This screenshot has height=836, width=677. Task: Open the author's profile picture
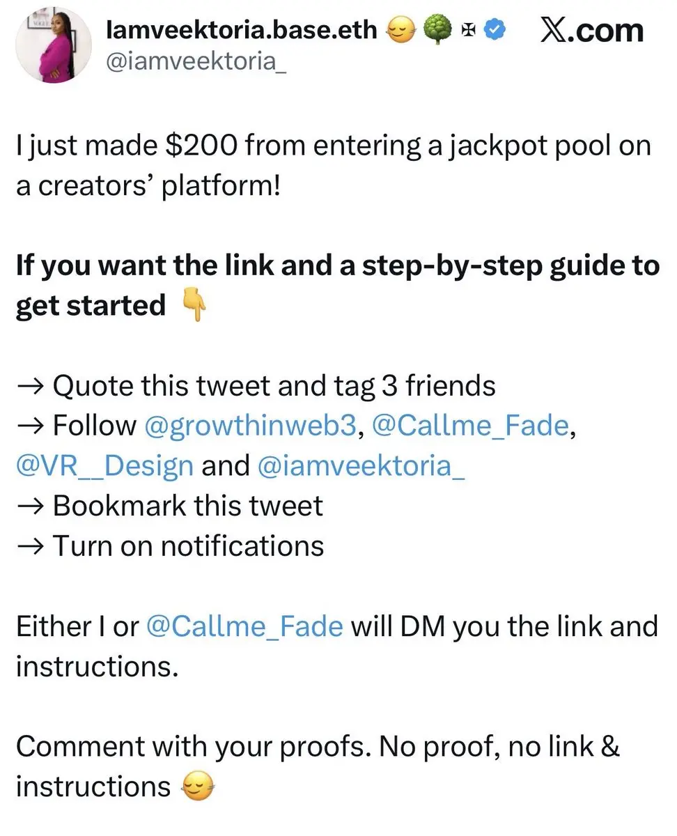click(x=53, y=45)
